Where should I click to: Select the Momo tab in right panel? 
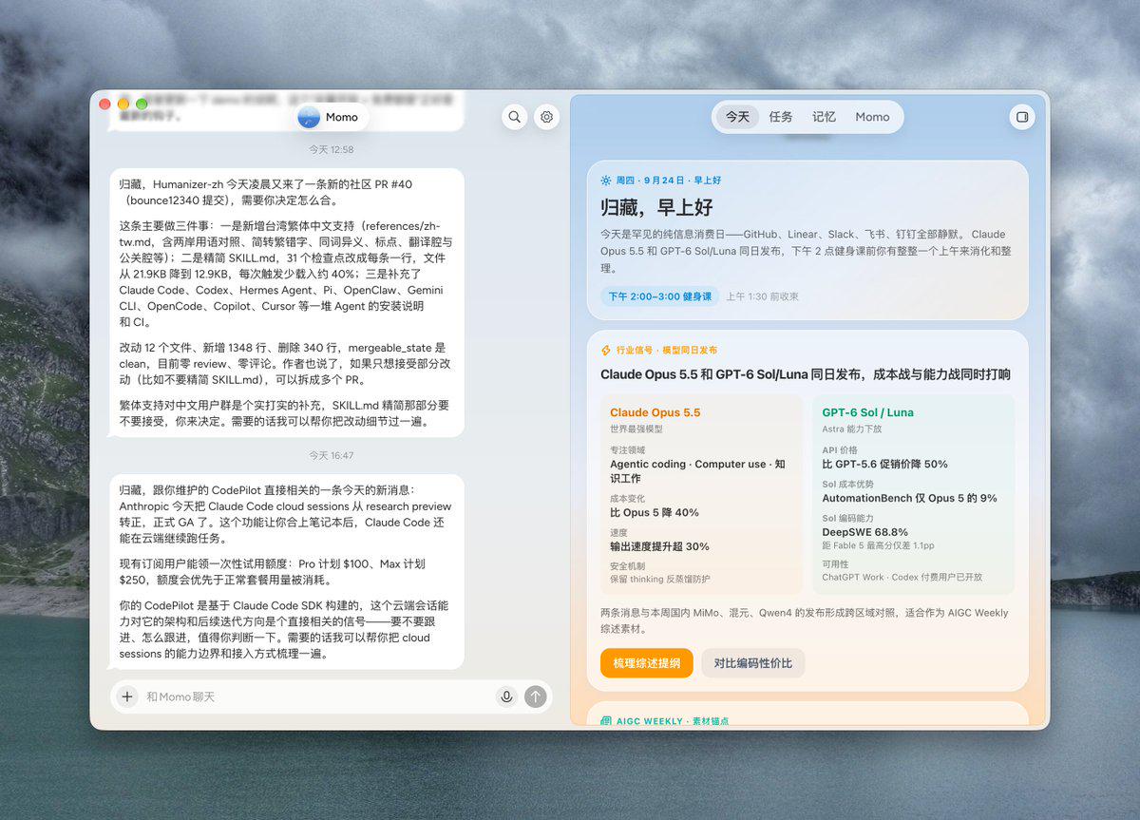pyautogui.click(x=872, y=117)
